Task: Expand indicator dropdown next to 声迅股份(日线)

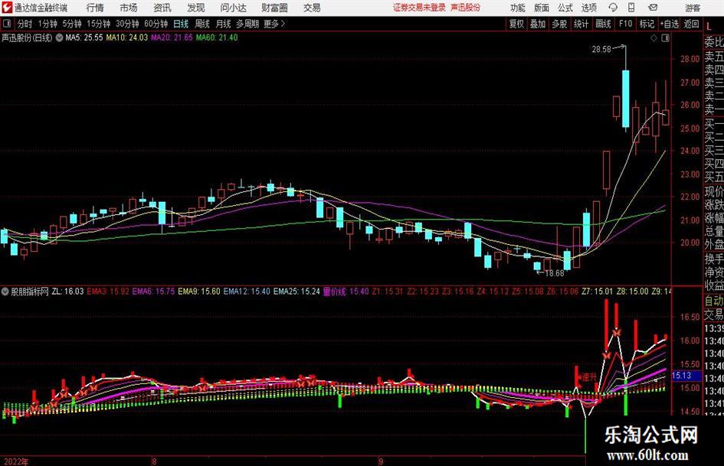Action: click(59, 37)
